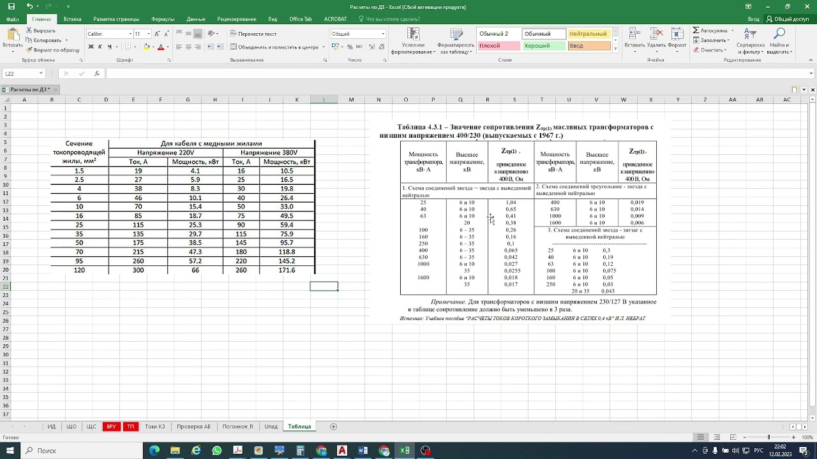Switch to the Проверка АВ sheet tab
This screenshot has width=817, height=459.
click(x=193, y=426)
